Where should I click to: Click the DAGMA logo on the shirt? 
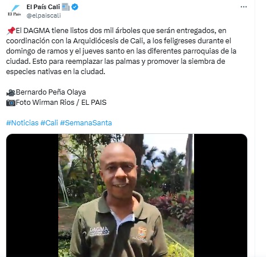(x=99, y=231)
